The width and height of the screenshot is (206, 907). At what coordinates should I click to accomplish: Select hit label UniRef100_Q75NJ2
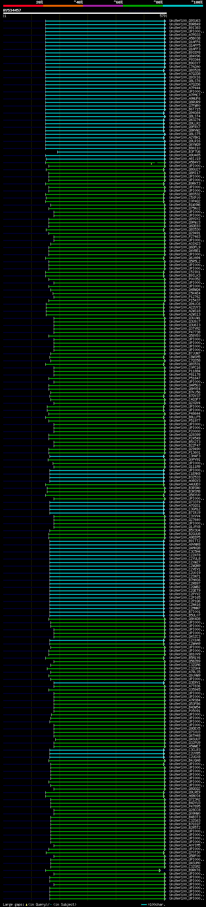click(185, 208)
